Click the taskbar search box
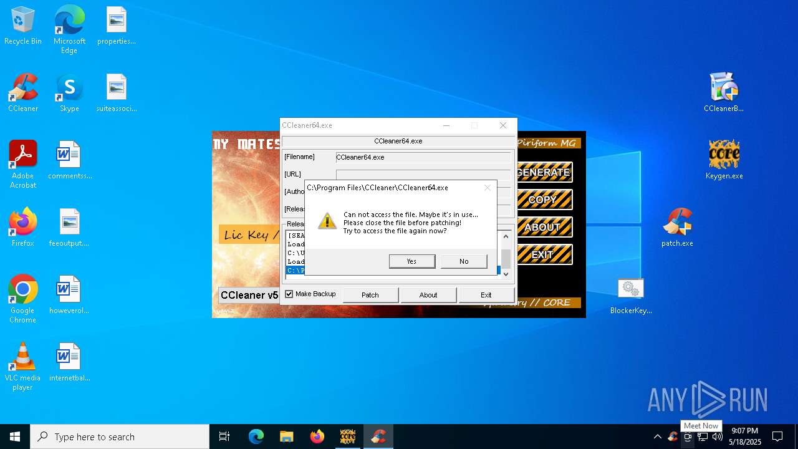 click(120, 437)
